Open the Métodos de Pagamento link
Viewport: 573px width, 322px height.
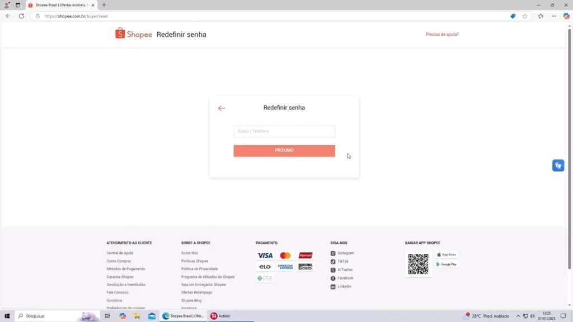coord(126,269)
